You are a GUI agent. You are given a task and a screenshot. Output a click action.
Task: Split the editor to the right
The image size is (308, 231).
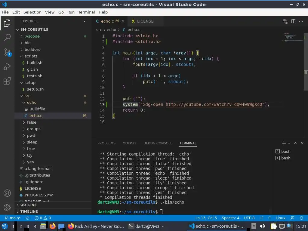tap(293, 21)
